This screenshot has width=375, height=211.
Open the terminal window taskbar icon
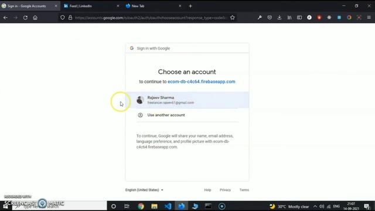click(208, 206)
